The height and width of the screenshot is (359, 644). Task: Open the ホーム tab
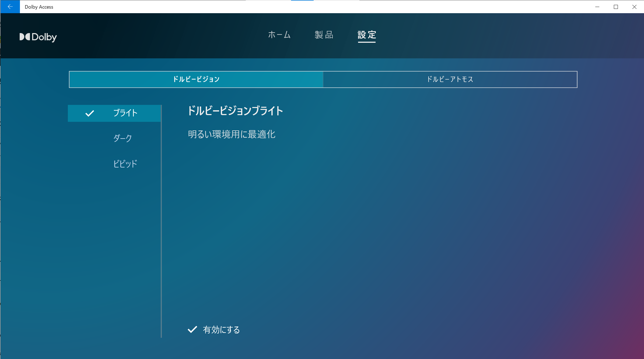click(x=279, y=35)
